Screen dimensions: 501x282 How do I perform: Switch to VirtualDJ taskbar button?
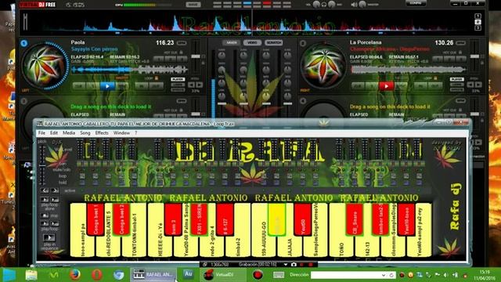pos(222,275)
